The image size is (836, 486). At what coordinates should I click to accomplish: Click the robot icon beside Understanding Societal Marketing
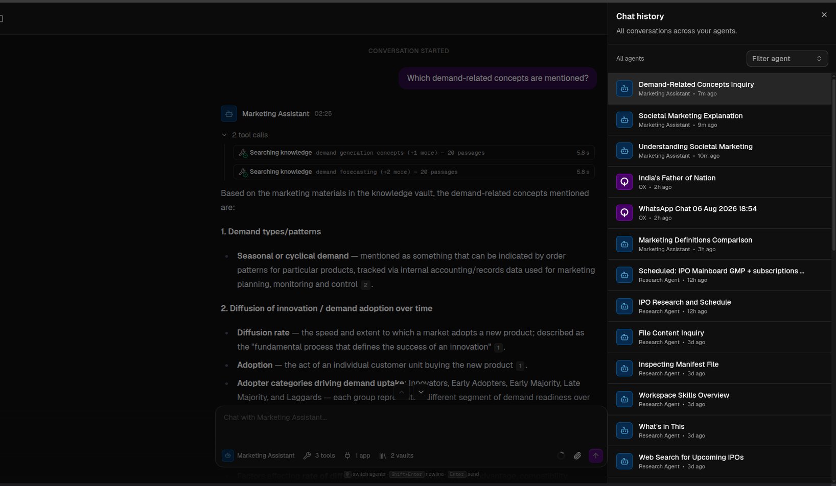[624, 151]
